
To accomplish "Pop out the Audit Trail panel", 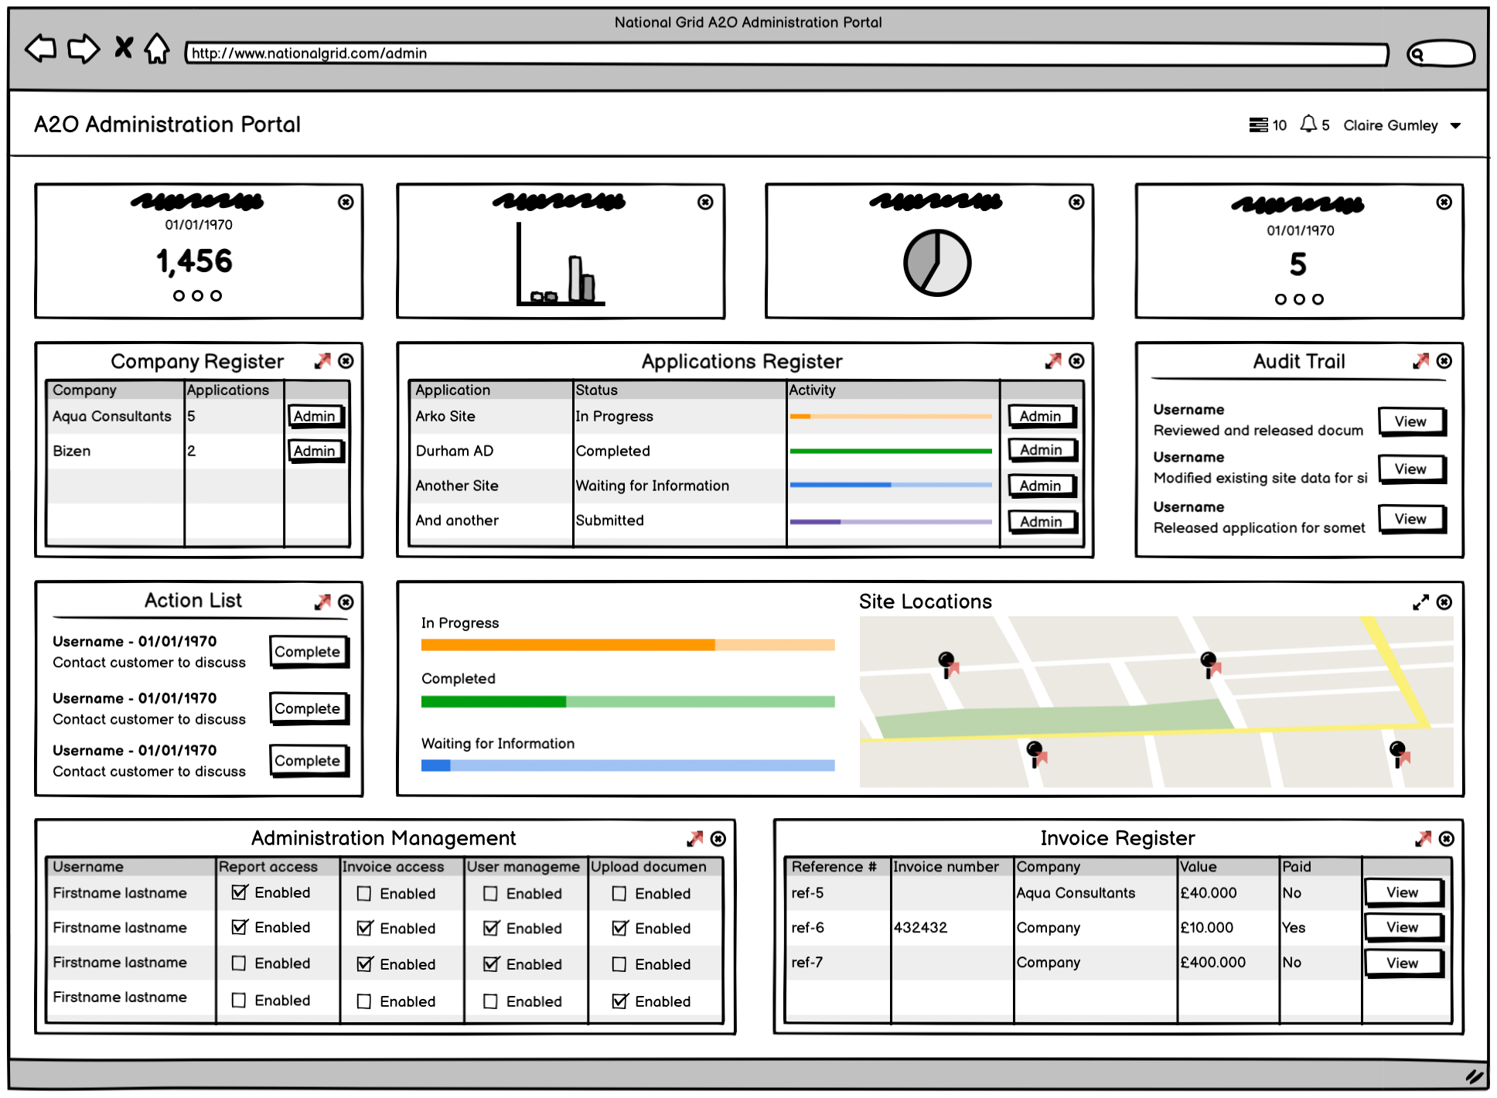I will (x=1420, y=361).
